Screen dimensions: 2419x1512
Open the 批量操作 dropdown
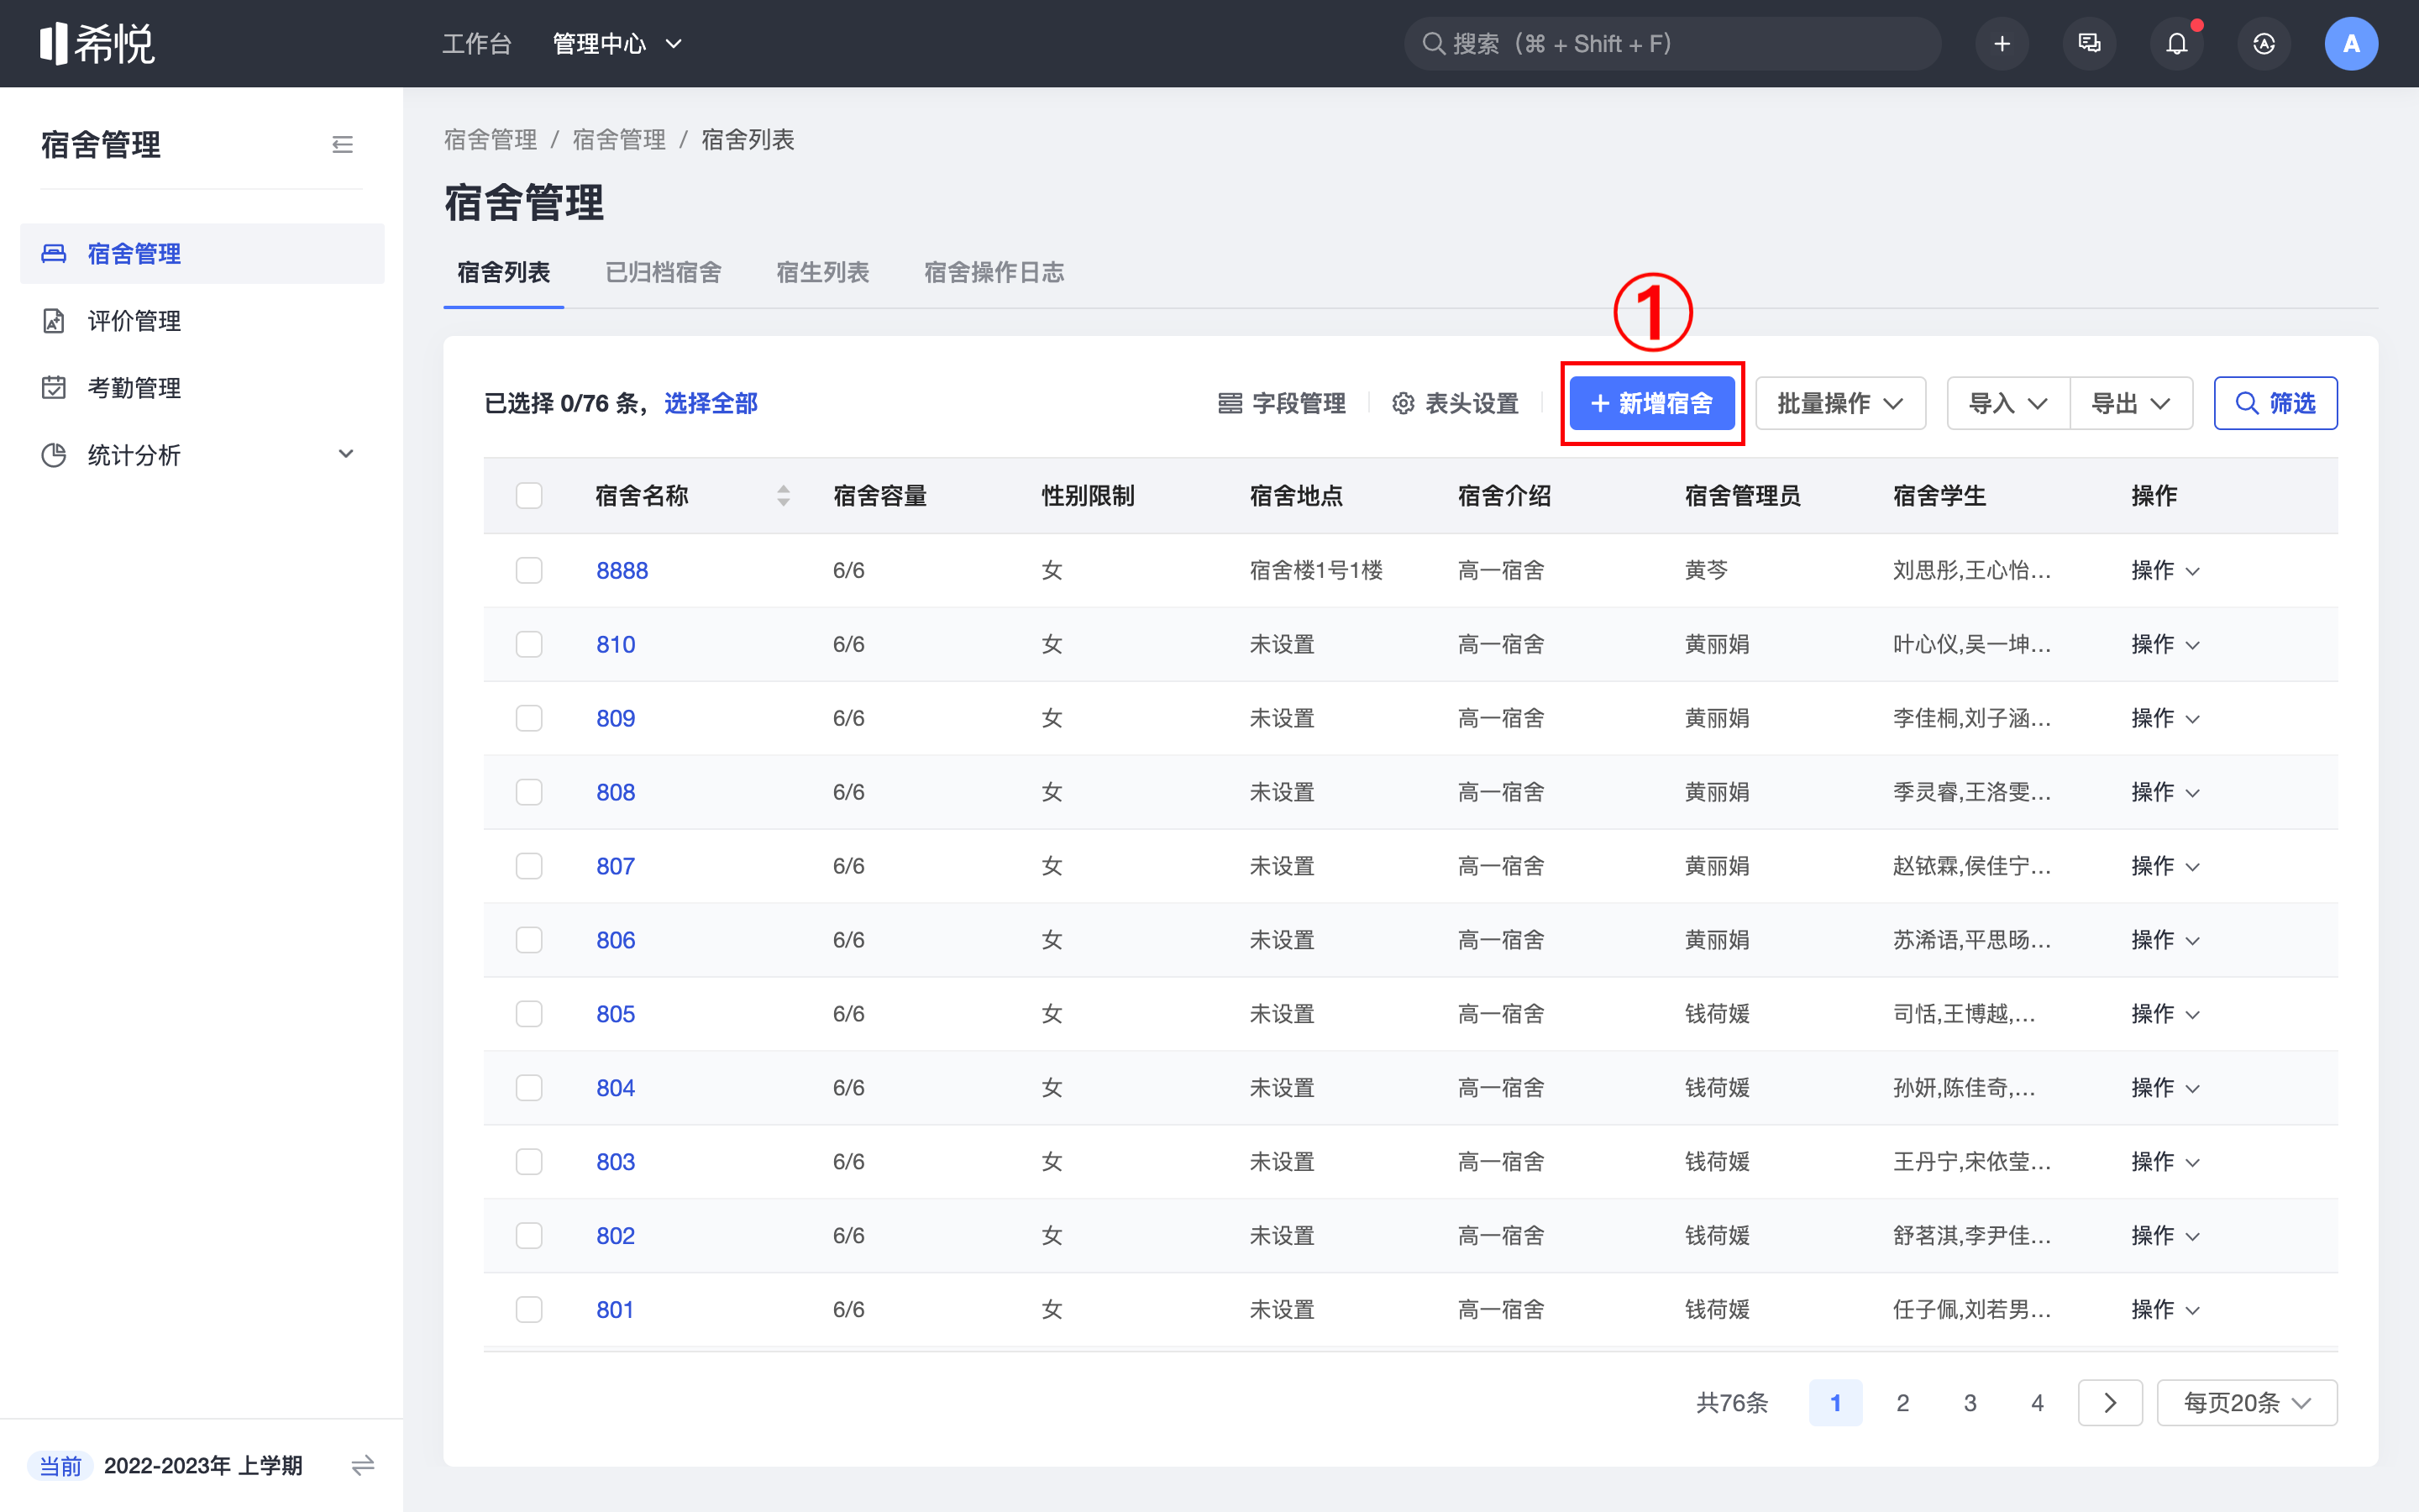(1840, 403)
